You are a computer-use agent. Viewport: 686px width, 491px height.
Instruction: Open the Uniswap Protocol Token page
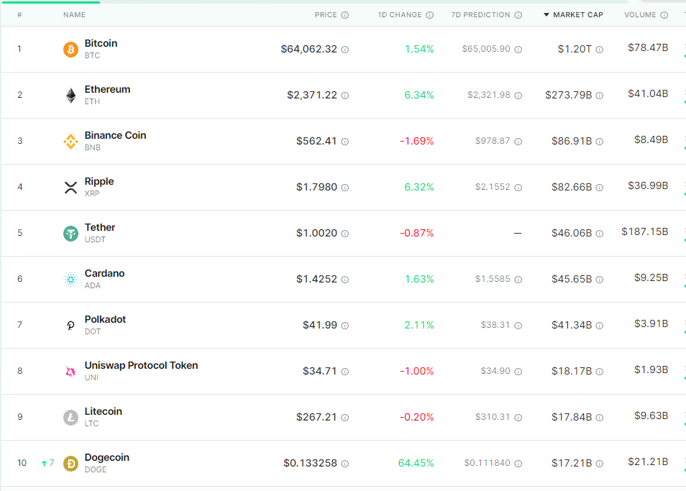[x=141, y=365]
